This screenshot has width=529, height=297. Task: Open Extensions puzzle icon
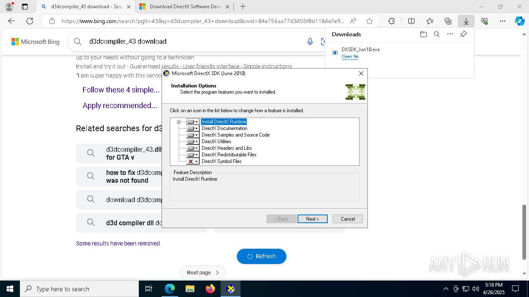[391, 21]
